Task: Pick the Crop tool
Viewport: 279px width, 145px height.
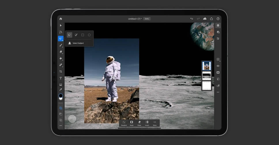Action: [x=61, y=71]
